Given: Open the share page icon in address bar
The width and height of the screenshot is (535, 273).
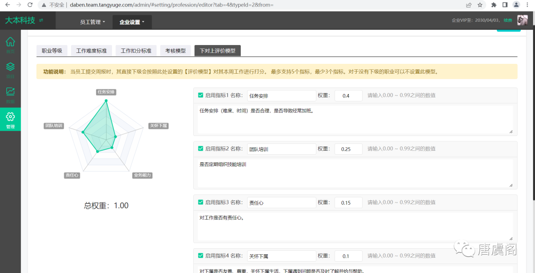Looking at the screenshot, I should [469, 5].
